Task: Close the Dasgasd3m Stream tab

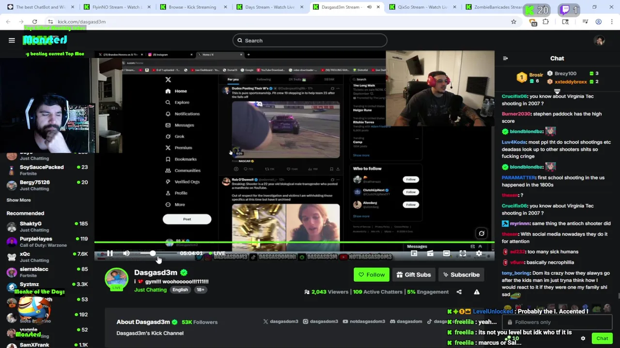Action: coord(378,7)
